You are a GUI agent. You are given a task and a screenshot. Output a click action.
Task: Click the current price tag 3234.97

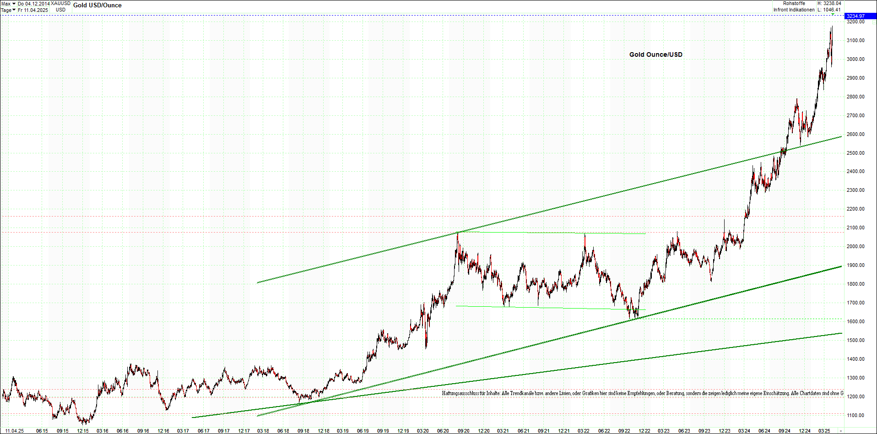[x=861, y=16]
